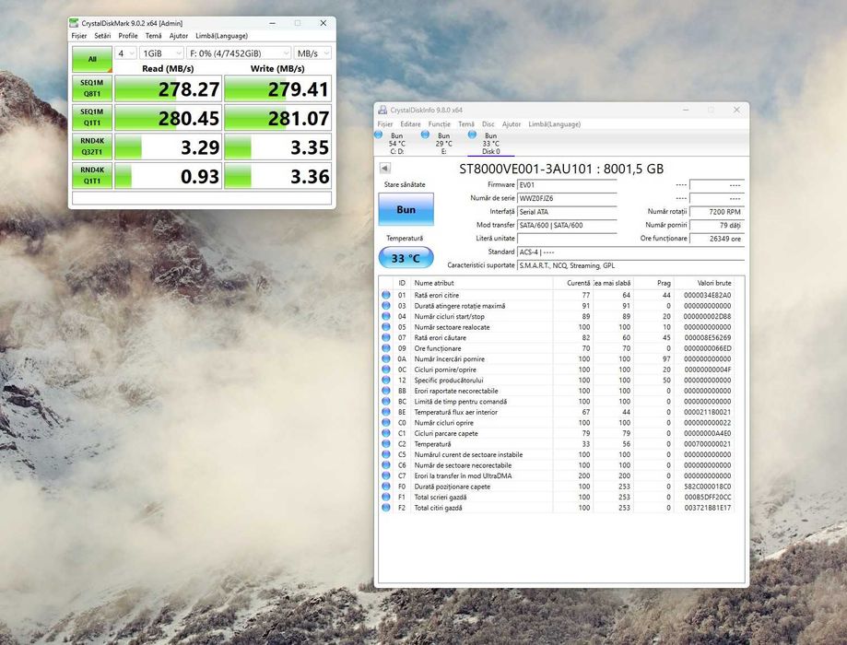Viewport: 847px width, 645px height.
Task: Open Funcție menu in CrystalDiskInfo
Action: click(439, 124)
